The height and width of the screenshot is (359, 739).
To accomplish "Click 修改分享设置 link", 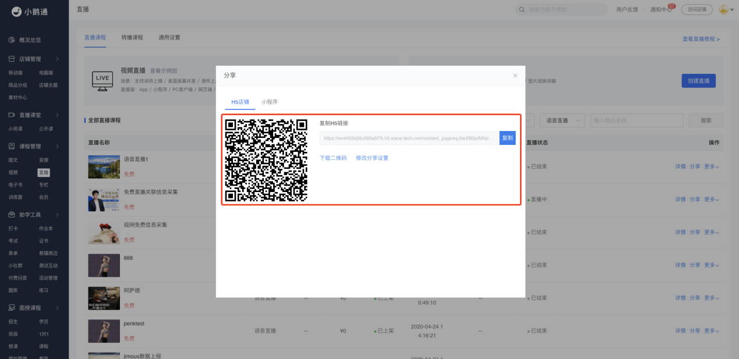I will pos(372,158).
